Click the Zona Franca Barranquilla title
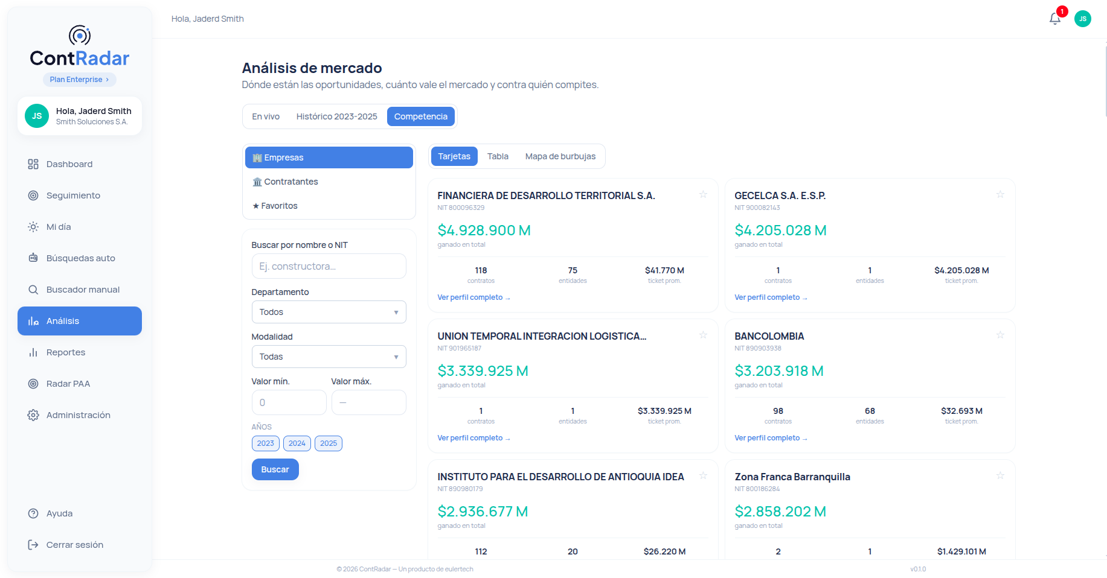Screen dimensions: 1107x578 pos(792,477)
